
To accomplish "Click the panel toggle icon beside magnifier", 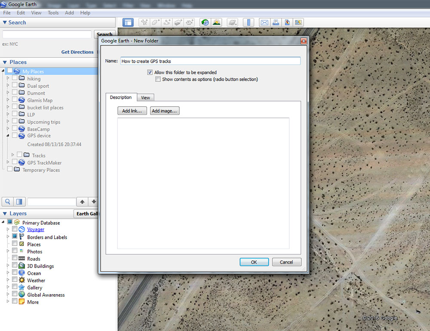I will click(x=19, y=202).
